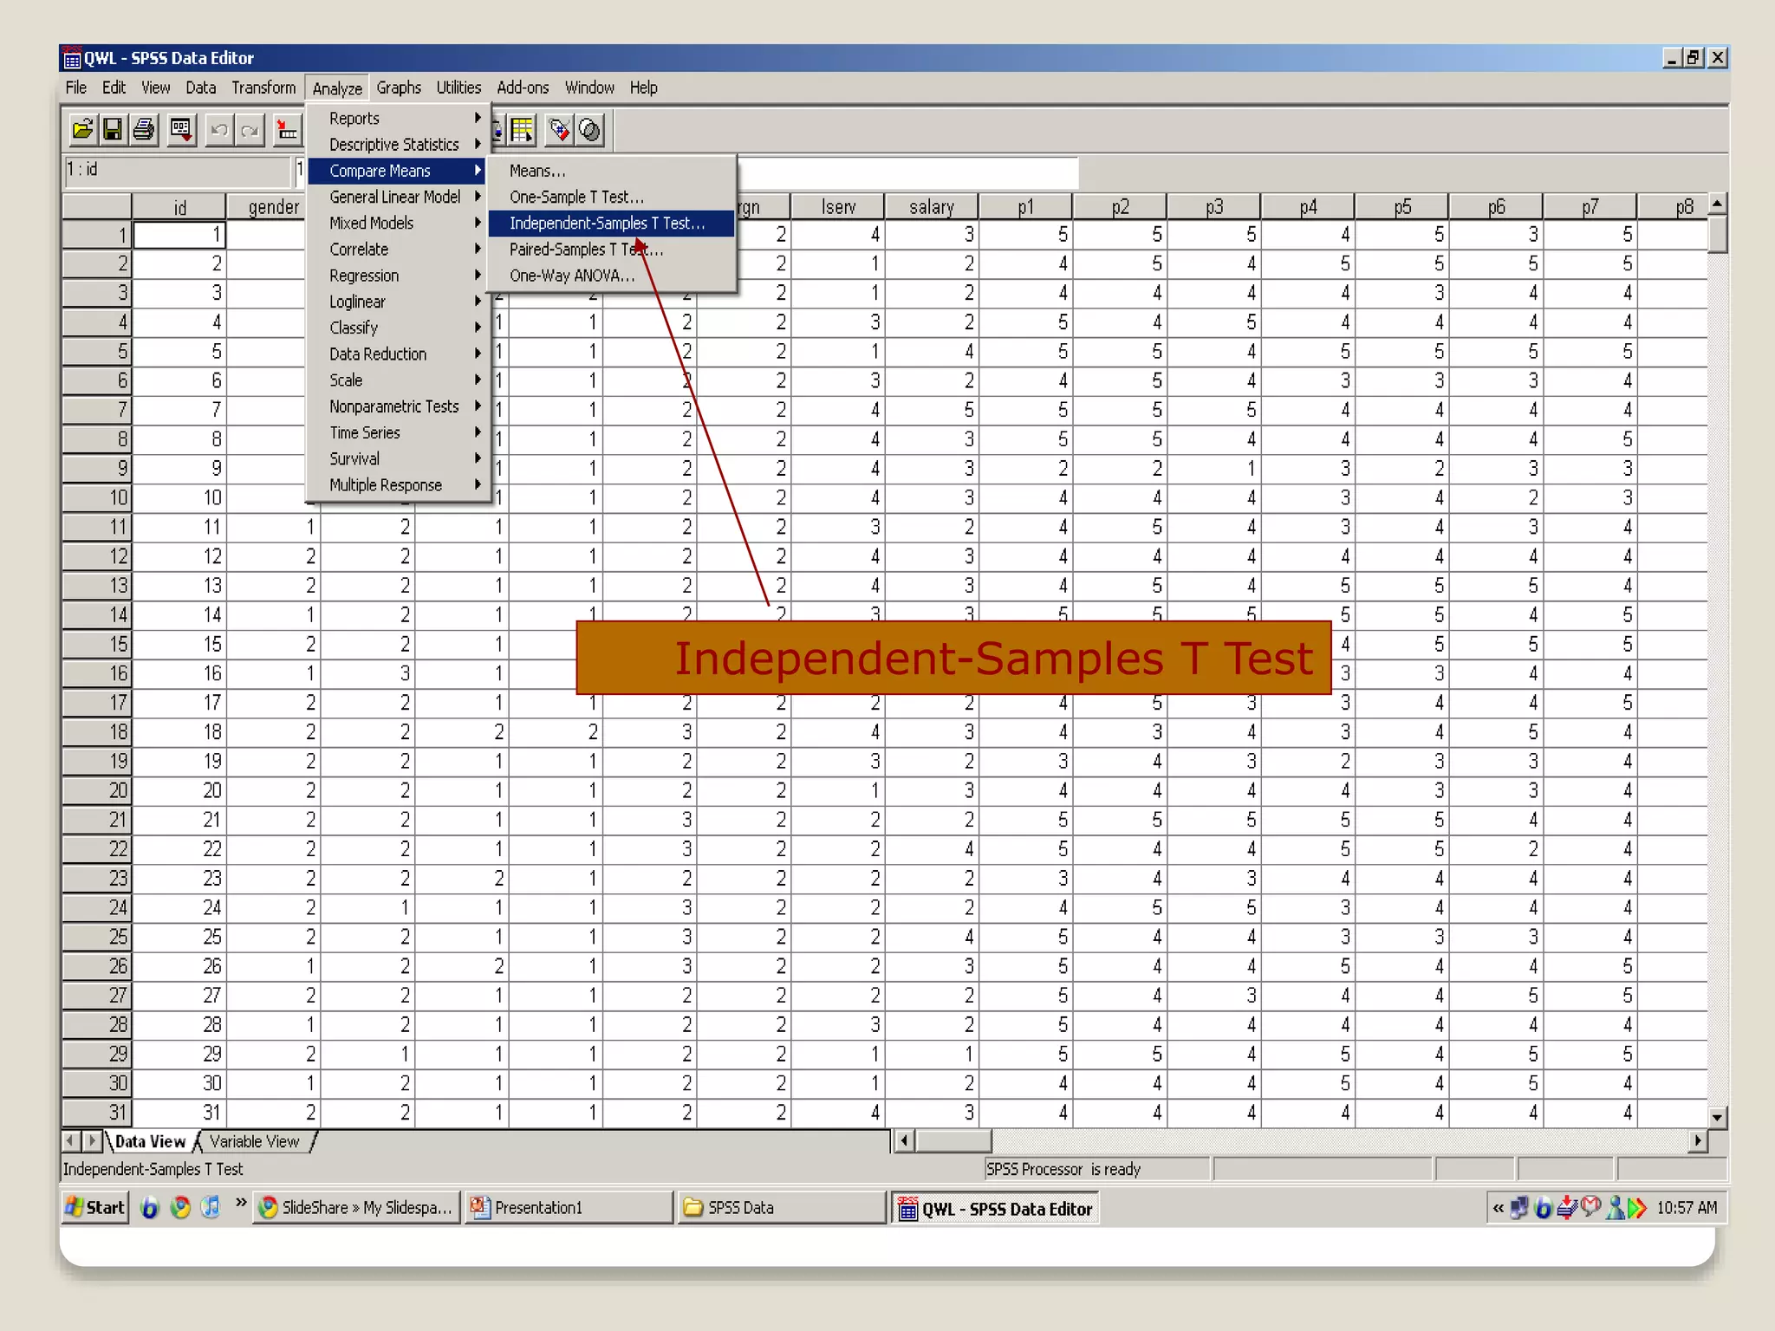The width and height of the screenshot is (1775, 1331).
Task: Click the Go to Case icon
Action: tap(286, 130)
